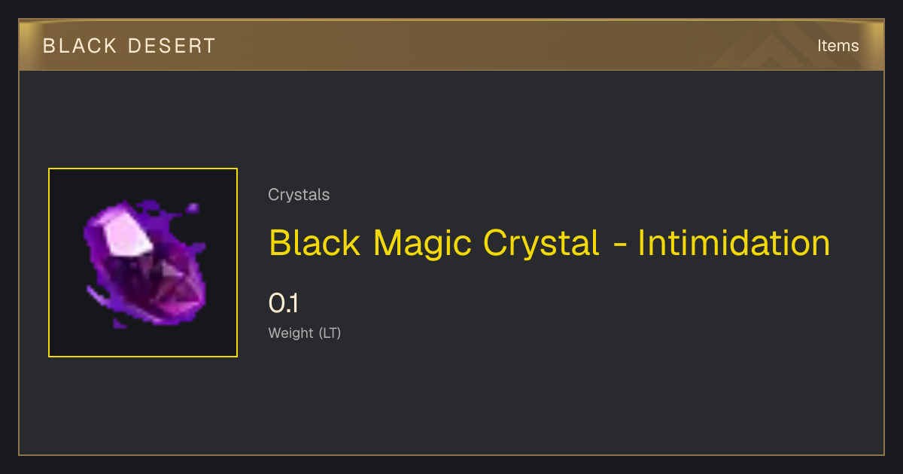This screenshot has height=474, width=903.
Task: Click the word Crystal in the yellow title
Action: pos(542,244)
